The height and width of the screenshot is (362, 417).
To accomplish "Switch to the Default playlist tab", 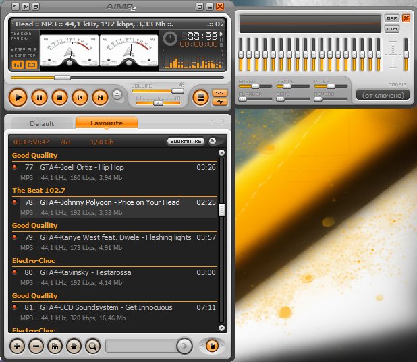I will [42, 123].
